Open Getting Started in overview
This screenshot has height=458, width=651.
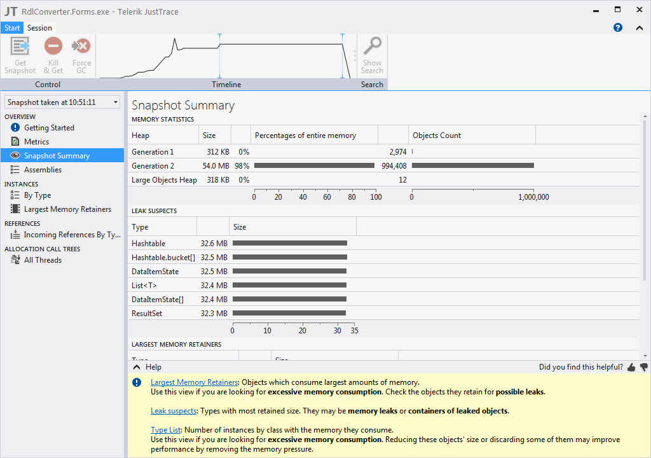point(49,128)
